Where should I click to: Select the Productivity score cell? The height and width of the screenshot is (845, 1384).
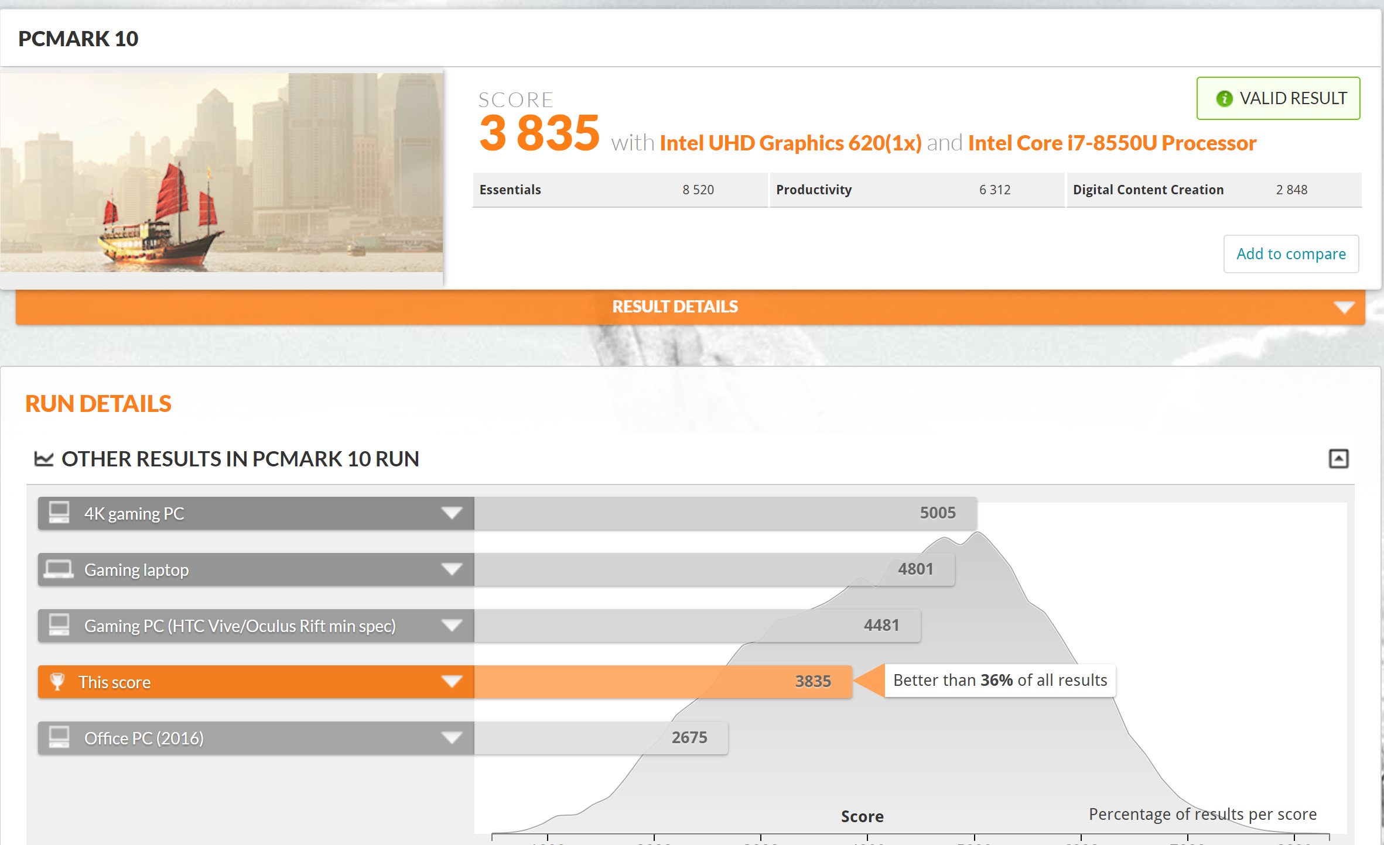(x=917, y=190)
